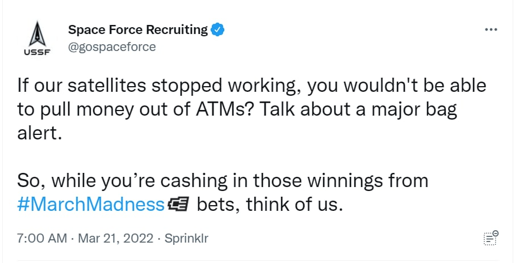Click the Mar 21, 2022 date
Image resolution: width=515 pixels, height=263 pixels.
click(x=117, y=239)
